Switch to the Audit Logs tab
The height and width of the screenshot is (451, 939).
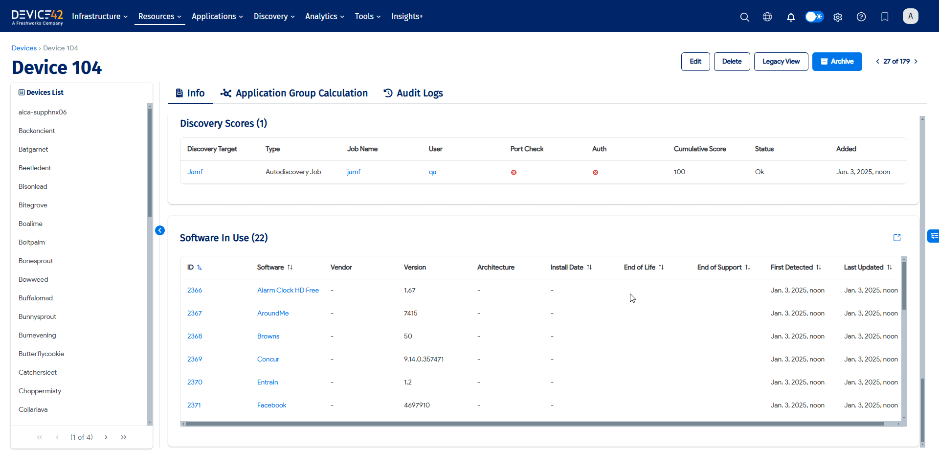pos(413,93)
